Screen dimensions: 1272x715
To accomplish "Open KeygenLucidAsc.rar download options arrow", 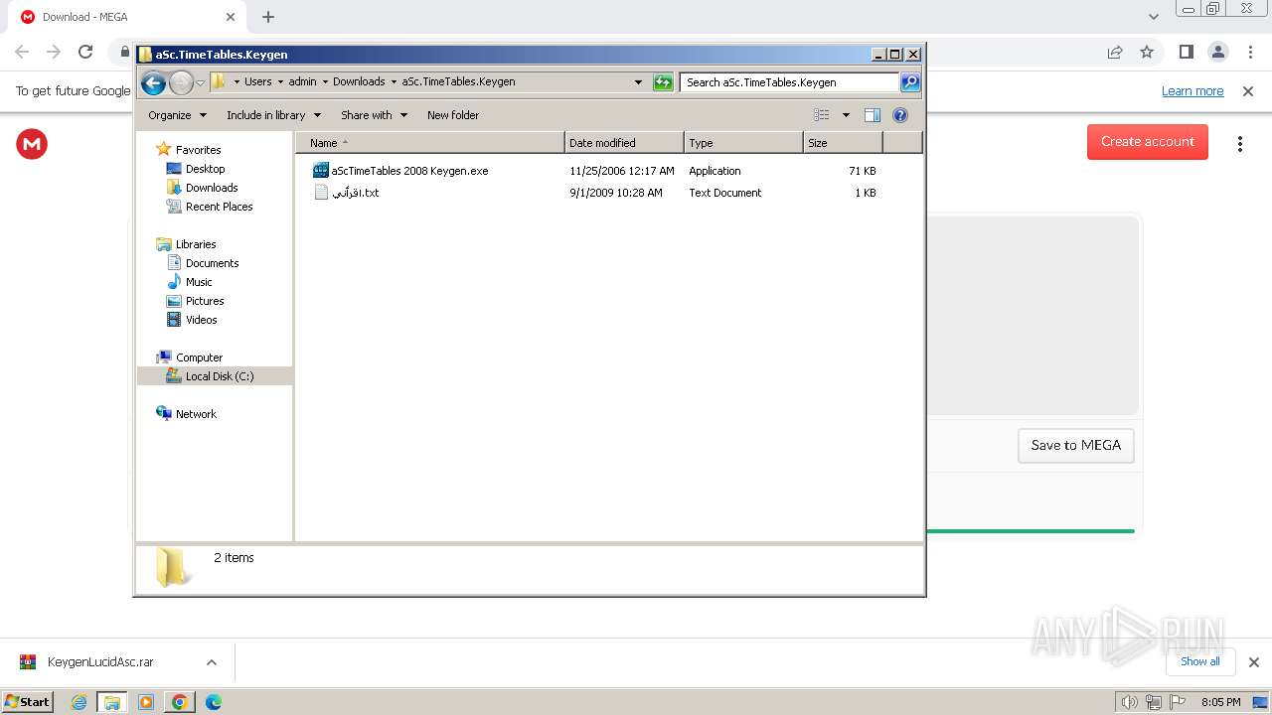I will point(212,662).
